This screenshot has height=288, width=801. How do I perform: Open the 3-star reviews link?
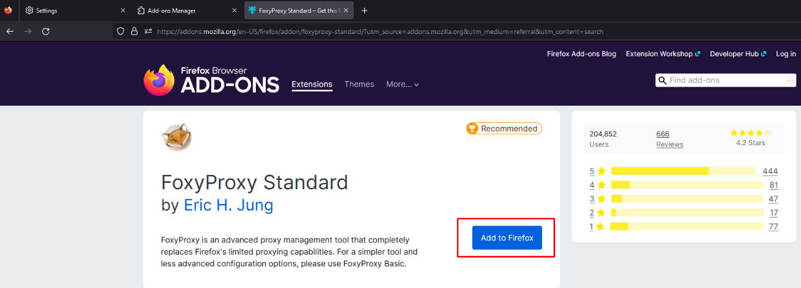[x=597, y=198]
